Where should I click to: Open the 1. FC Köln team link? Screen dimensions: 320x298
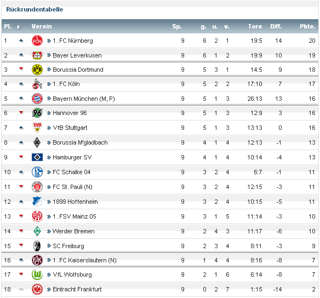(66, 84)
